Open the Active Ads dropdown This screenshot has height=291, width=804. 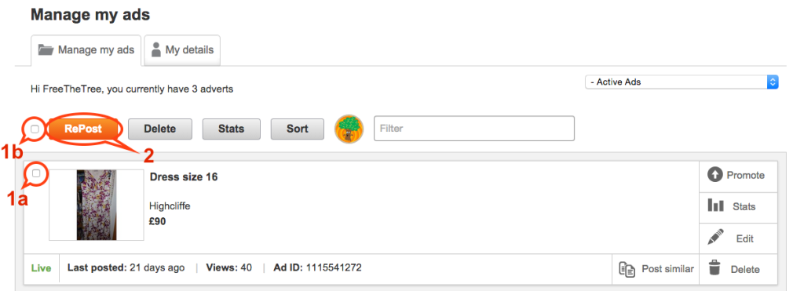(682, 82)
